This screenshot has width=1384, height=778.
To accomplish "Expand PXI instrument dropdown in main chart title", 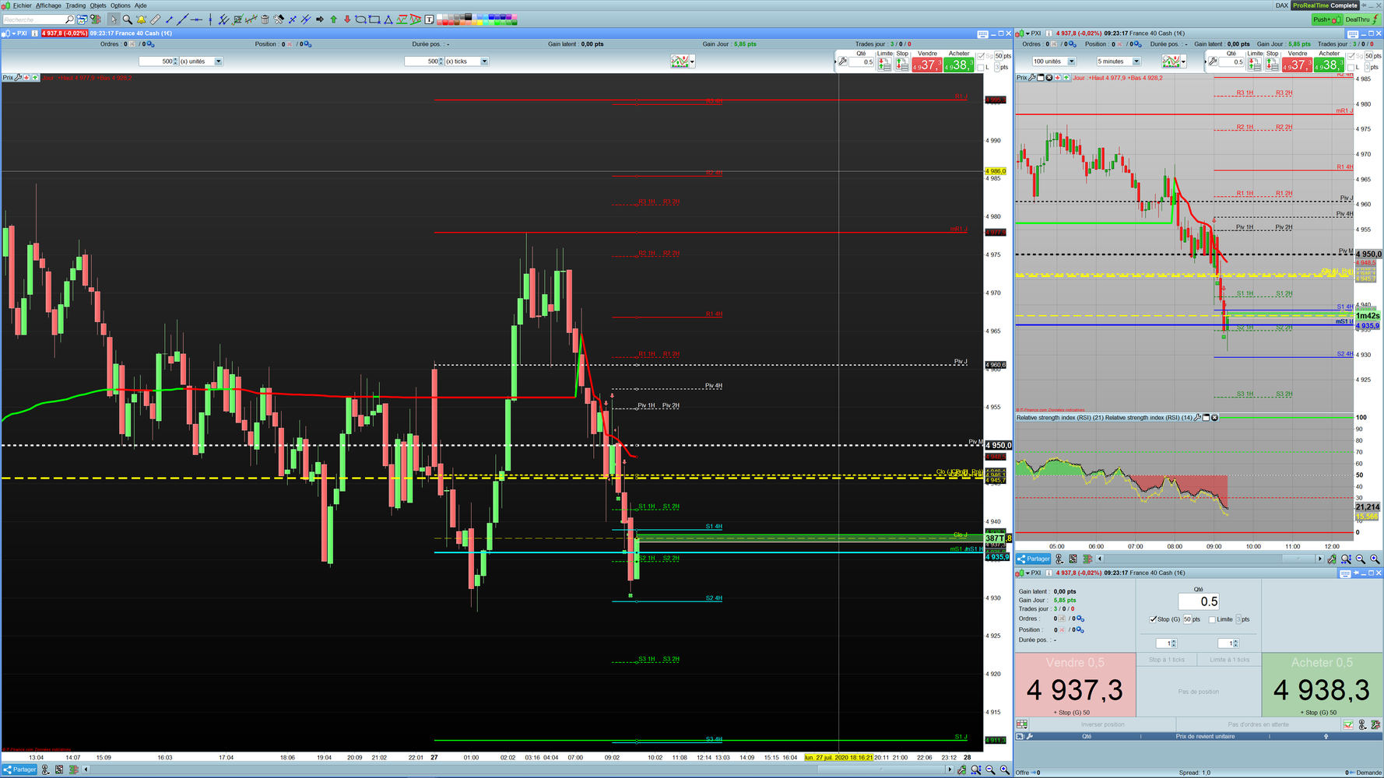I will pyautogui.click(x=15, y=33).
